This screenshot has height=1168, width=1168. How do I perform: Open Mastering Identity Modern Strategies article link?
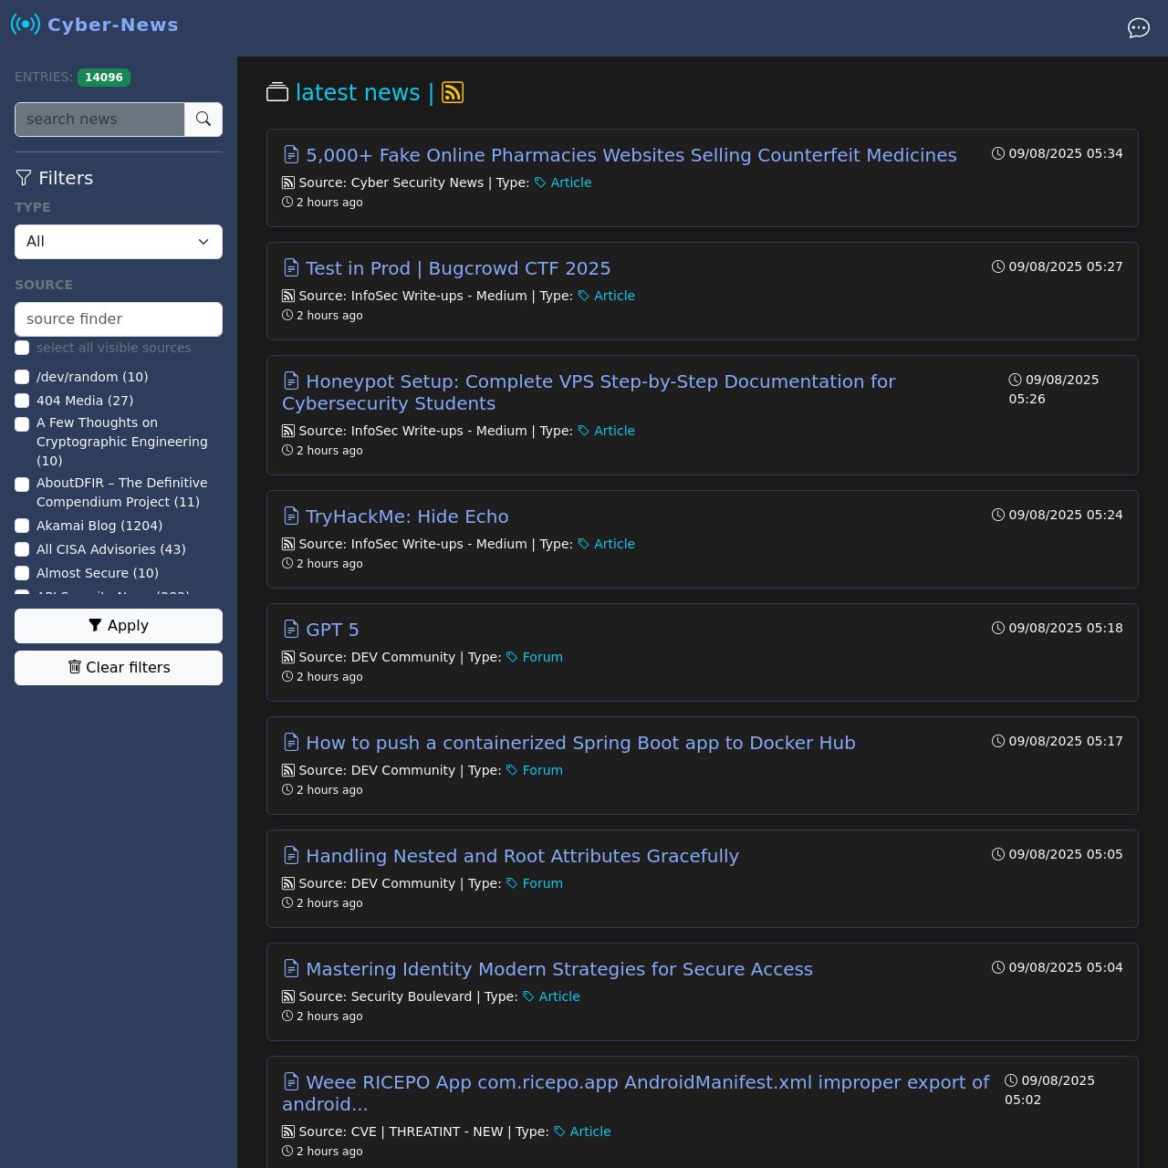tap(558, 969)
